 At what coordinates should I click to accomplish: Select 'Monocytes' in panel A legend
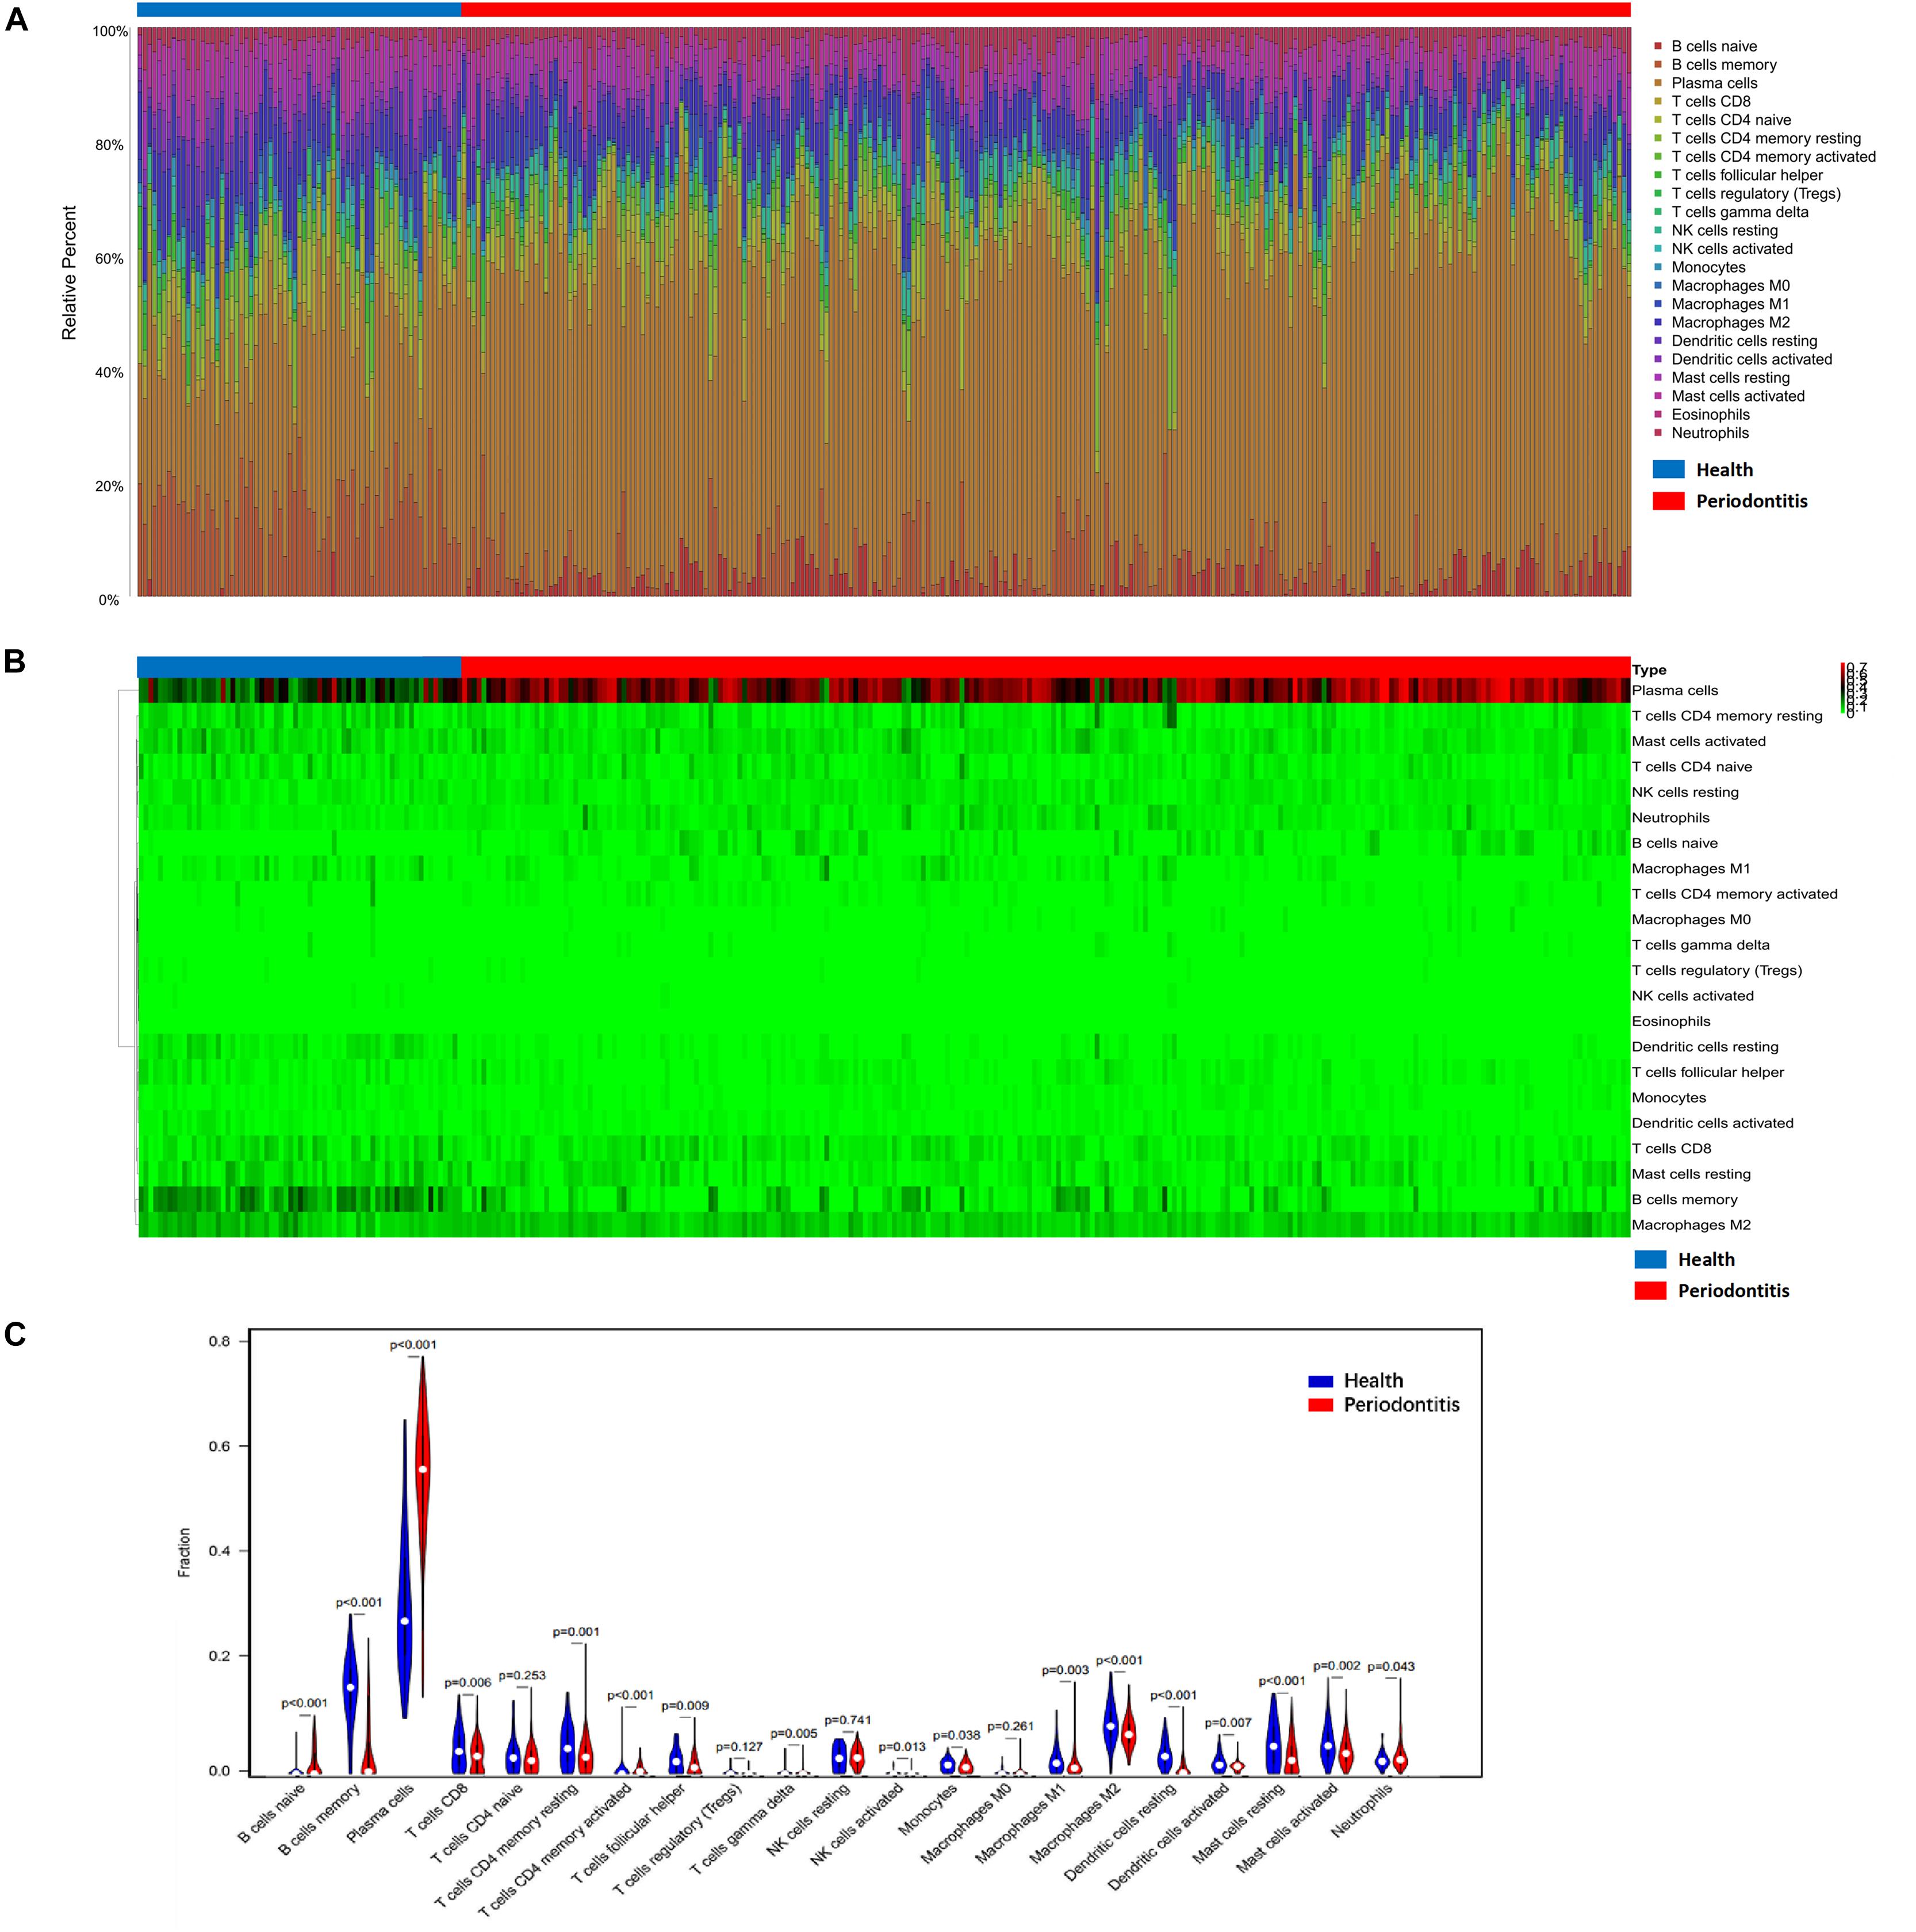point(1708,267)
